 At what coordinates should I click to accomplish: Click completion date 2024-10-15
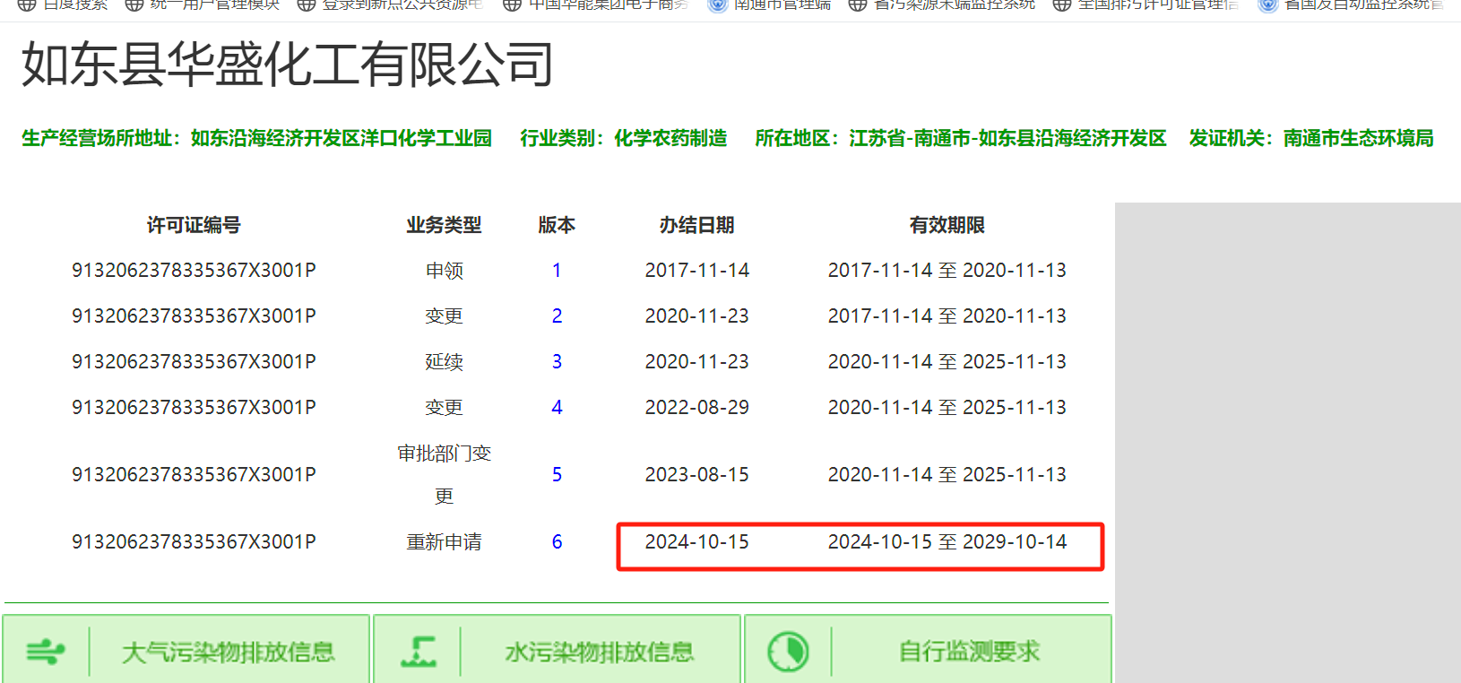697,542
